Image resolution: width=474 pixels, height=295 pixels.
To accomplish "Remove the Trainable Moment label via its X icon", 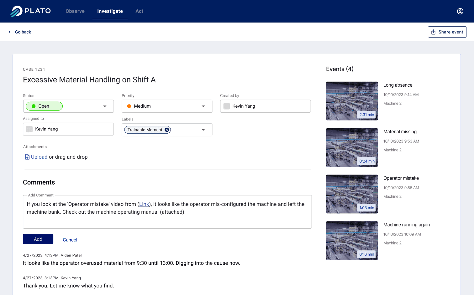I will point(166,130).
